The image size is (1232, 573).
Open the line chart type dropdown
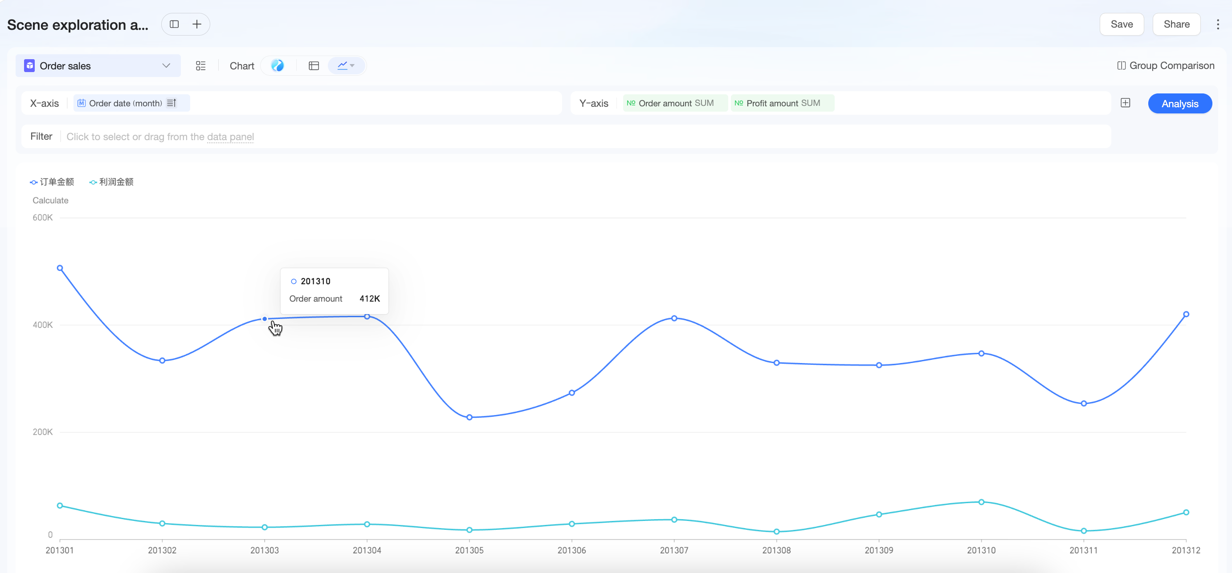346,66
